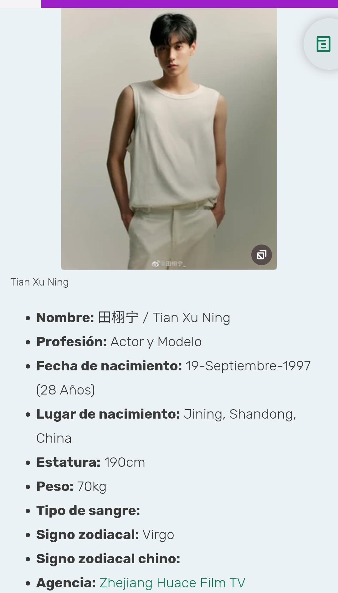Select the "Nombre:" label
Image resolution: width=338 pixels, height=593 pixels.
(x=65, y=317)
